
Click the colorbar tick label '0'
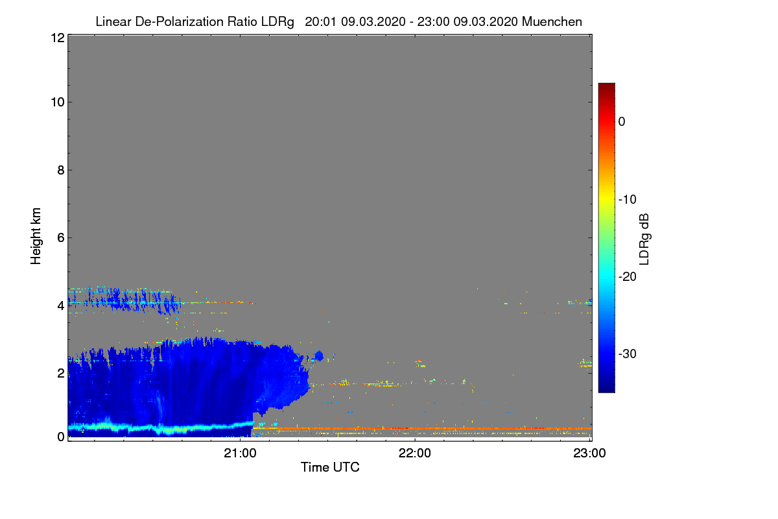pos(622,122)
